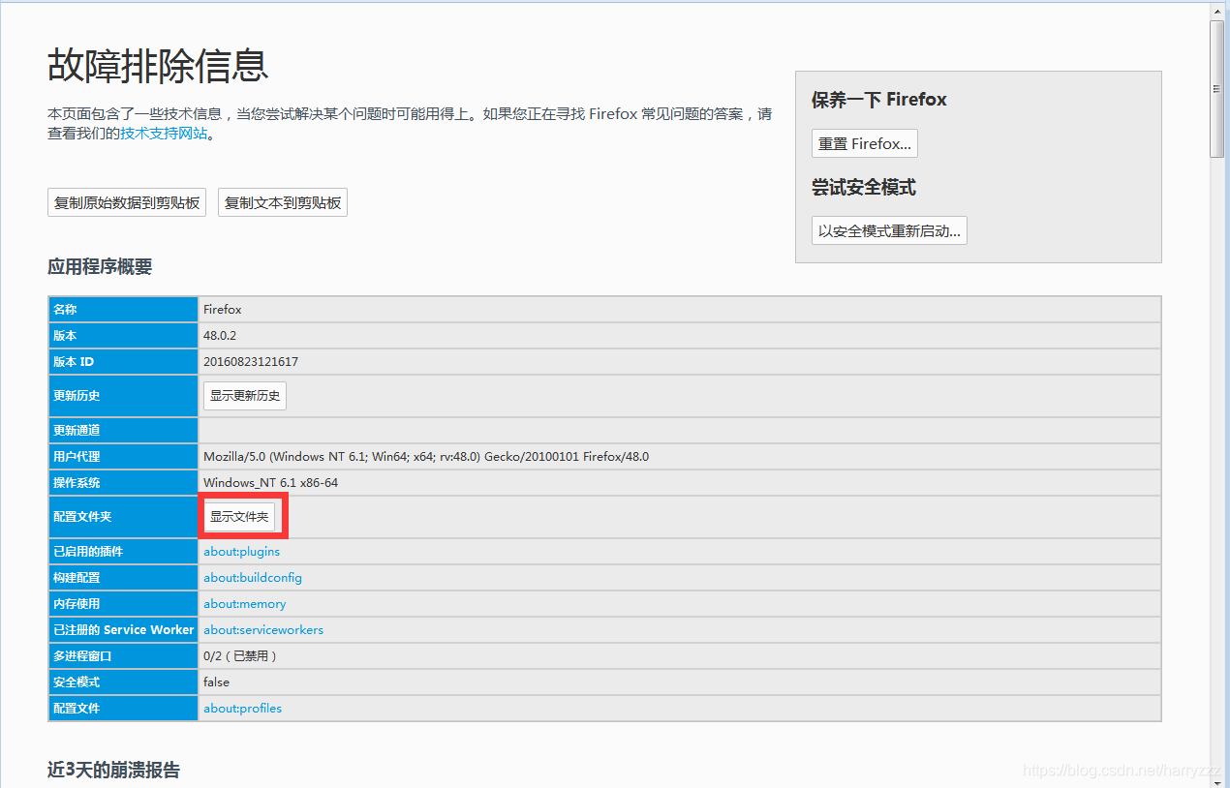1230x788 pixels.
Task: Select build ID 20160823121617
Action: point(251,361)
